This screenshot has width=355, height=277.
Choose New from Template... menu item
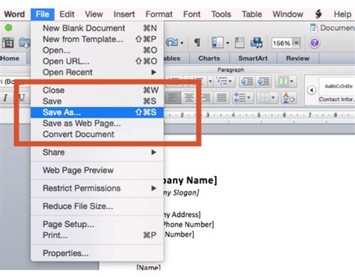(x=97, y=39)
